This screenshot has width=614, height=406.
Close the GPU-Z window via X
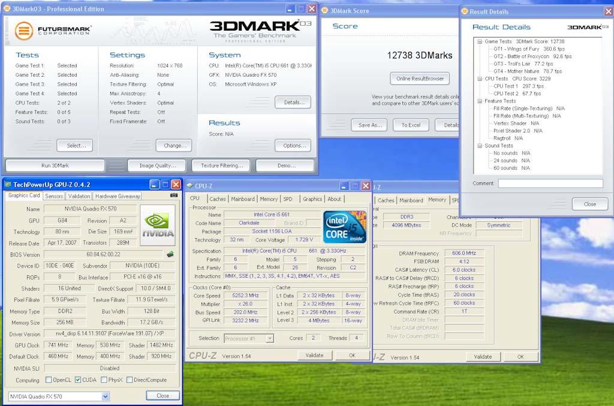pyautogui.click(x=176, y=184)
